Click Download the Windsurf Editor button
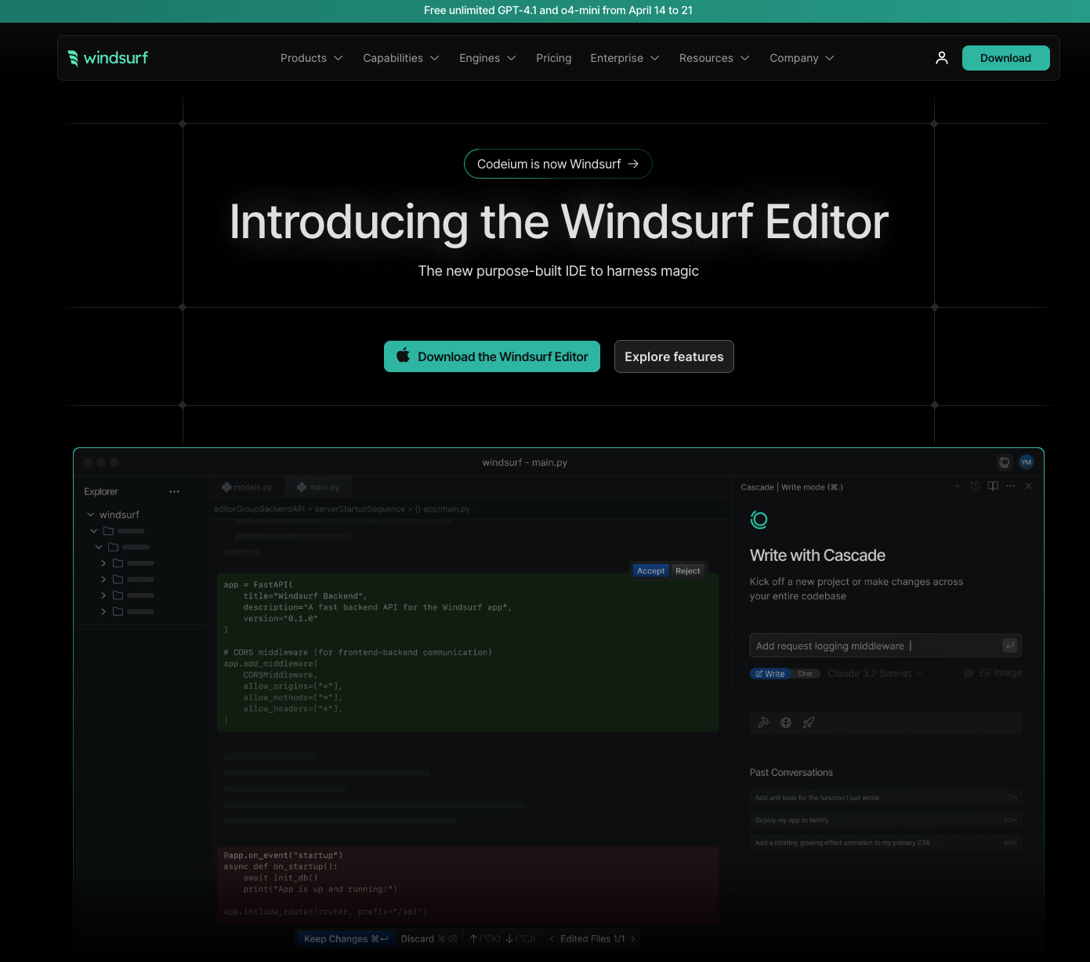Screen dimensions: 1090x962 click(x=492, y=356)
